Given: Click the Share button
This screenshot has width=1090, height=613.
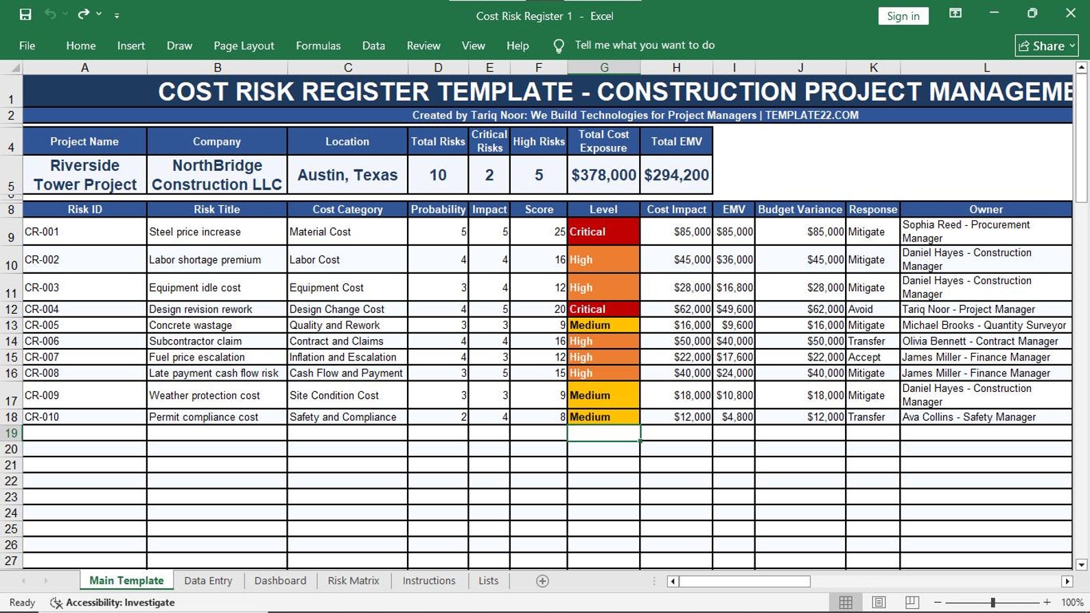Looking at the screenshot, I should (1046, 46).
